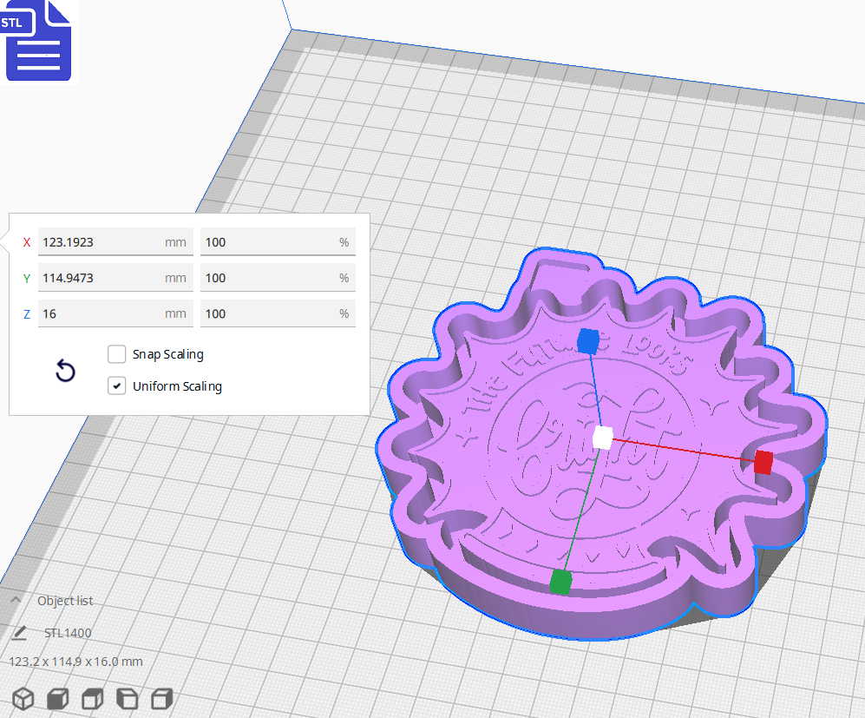Click the red X-axis scale handle
The height and width of the screenshot is (718, 865).
click(762, 463)
